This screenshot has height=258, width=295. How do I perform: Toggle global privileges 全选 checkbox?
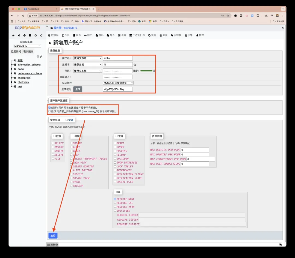pos(67,120)
